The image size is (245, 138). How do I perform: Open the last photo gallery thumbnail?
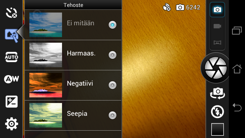217,129
